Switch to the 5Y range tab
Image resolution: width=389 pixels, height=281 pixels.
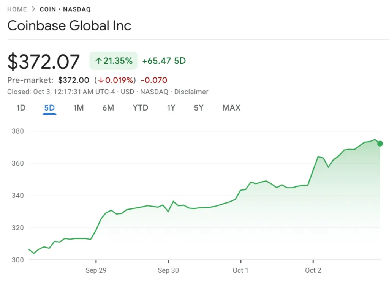199,108
